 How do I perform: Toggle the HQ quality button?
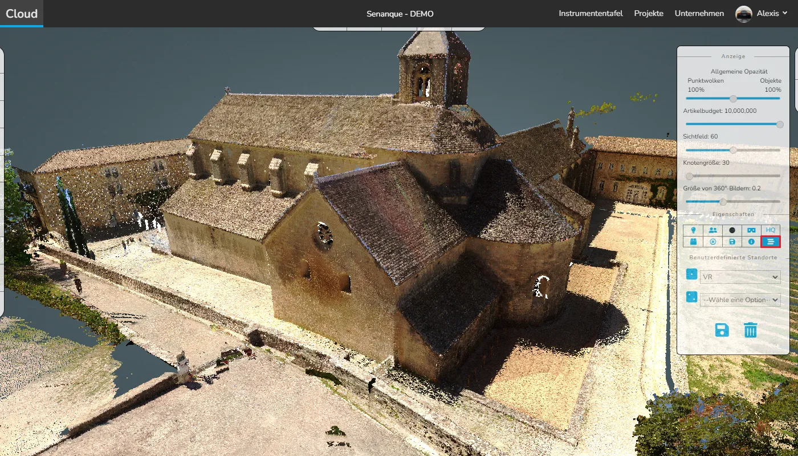pyautogui.click(x=771, y=230)
